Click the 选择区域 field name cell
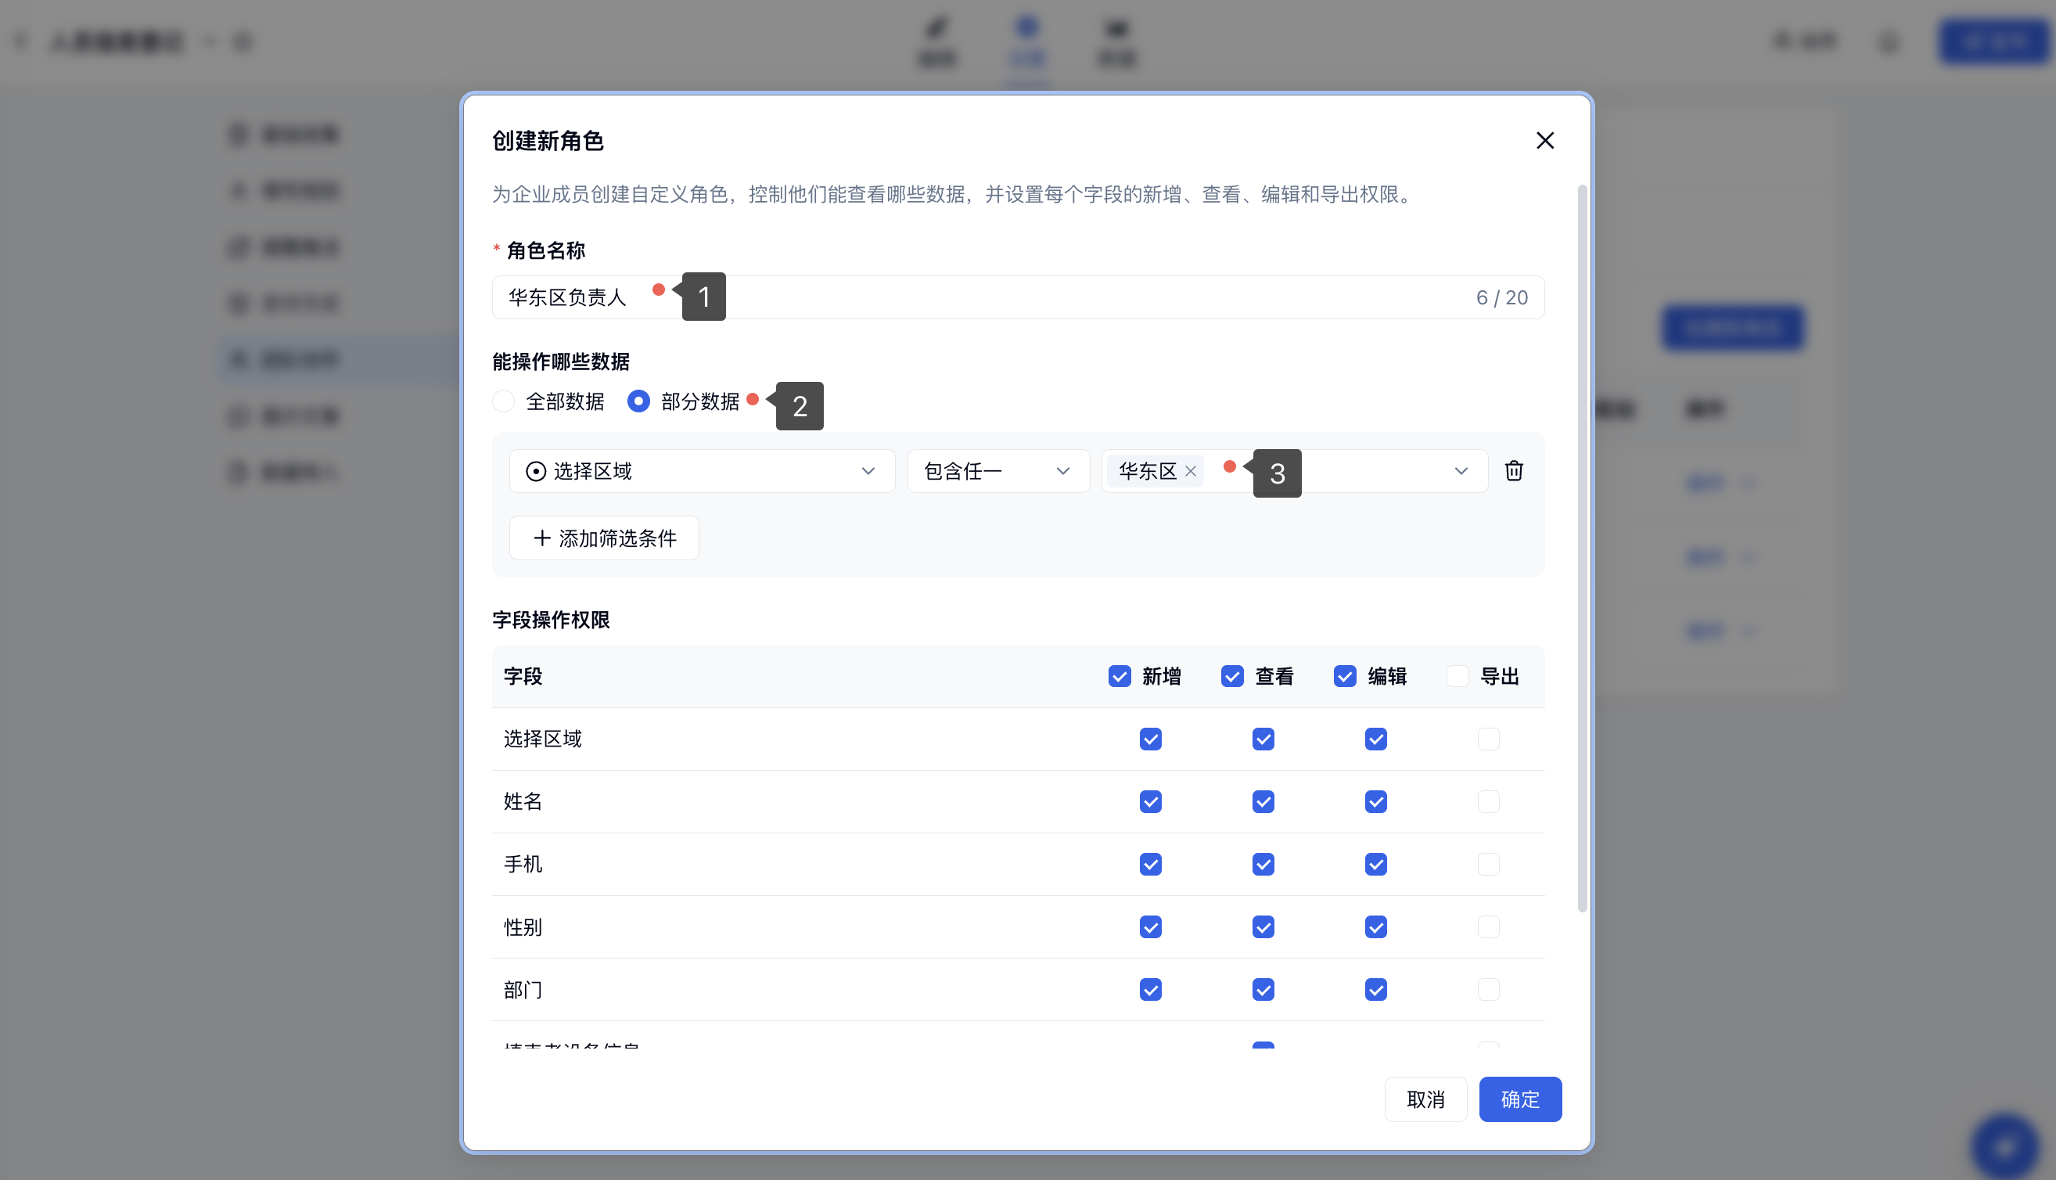Image resolution: width=2056 pixels, height=1180 pixels. (x=543, y=739)
